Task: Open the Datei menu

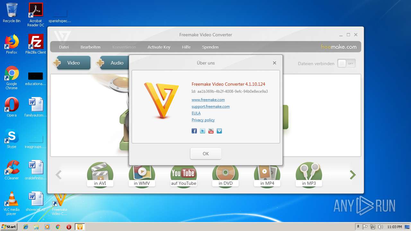Action: (x=64, y=47)
